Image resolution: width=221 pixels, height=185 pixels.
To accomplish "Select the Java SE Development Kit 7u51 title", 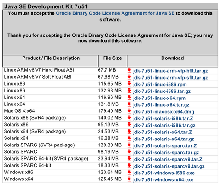I will pyautogui.click(x=46, y=6).
